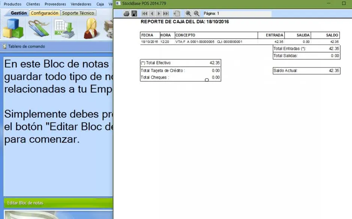Click the Tablero de comando icon
352x219 pixels.
tap(4, 46)
